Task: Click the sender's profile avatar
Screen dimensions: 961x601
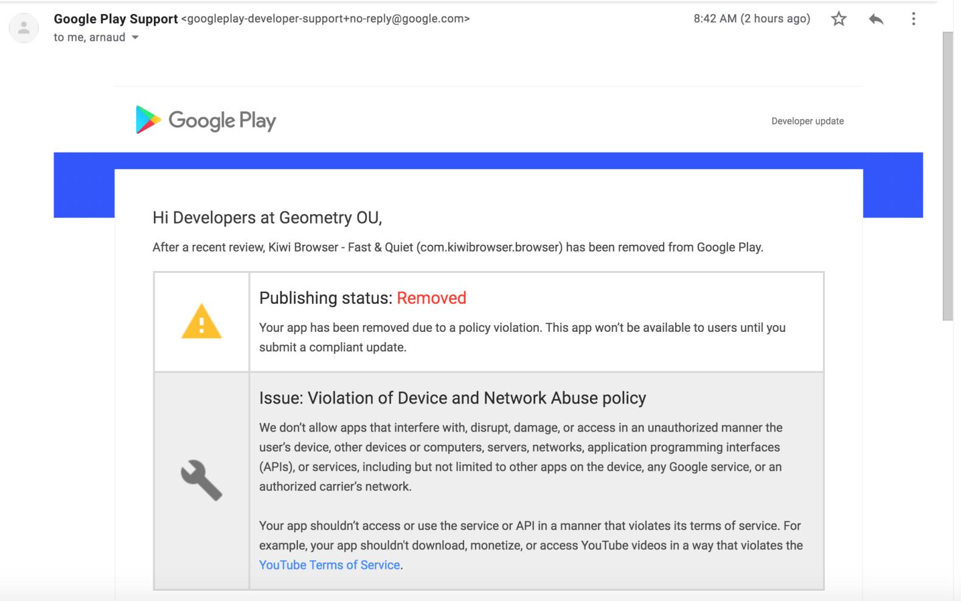Action: 24,28
